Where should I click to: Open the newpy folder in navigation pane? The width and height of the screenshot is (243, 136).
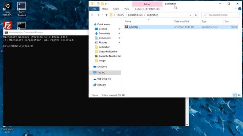102,60
